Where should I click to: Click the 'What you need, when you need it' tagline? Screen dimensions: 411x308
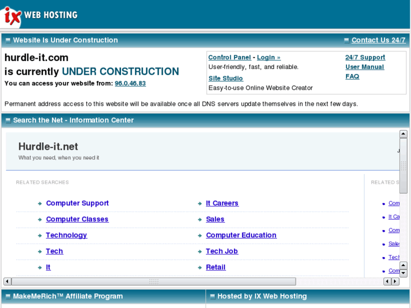click(59, 158)
